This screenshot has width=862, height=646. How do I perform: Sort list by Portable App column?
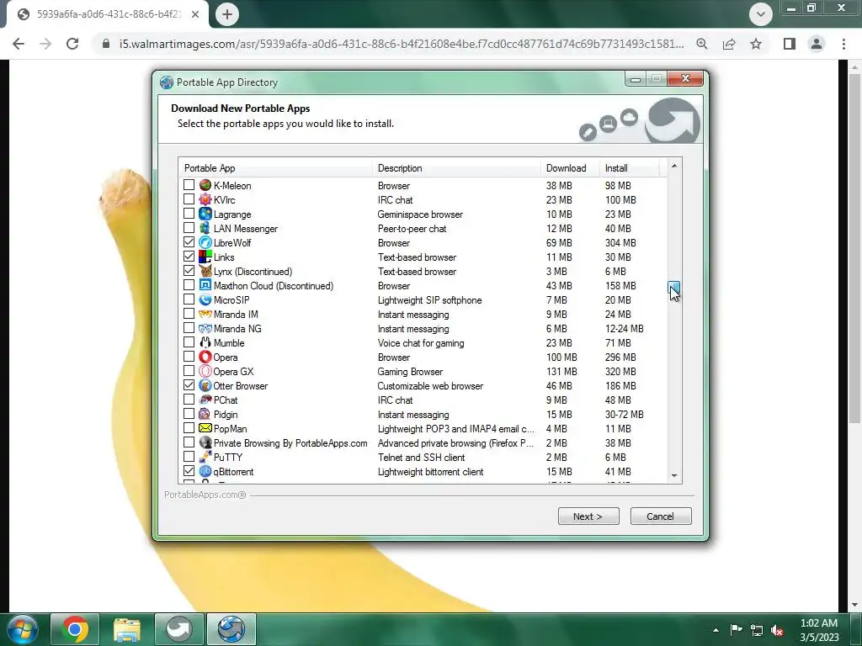click(x=275, y=168)
